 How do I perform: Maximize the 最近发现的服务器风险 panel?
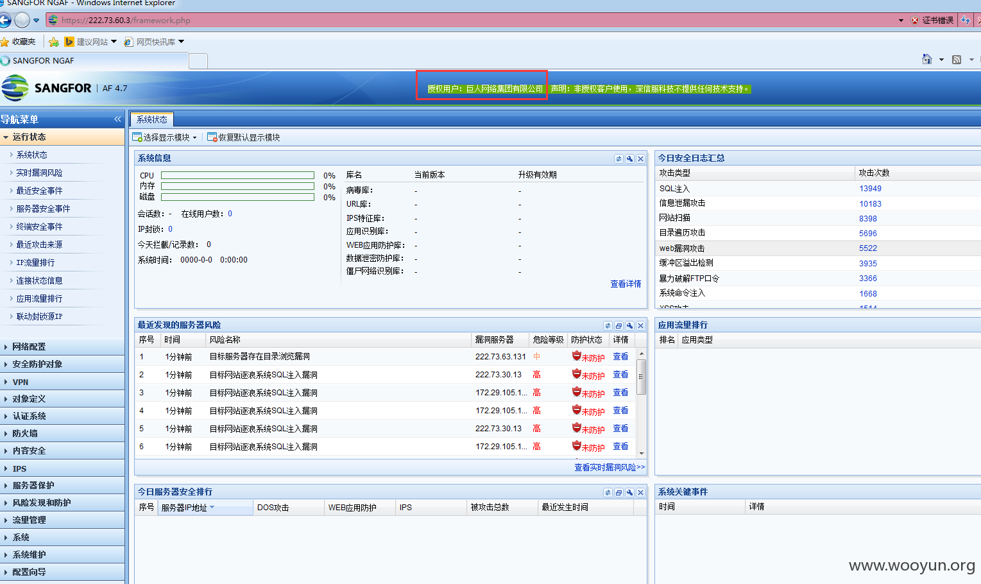tap(618, 325)
